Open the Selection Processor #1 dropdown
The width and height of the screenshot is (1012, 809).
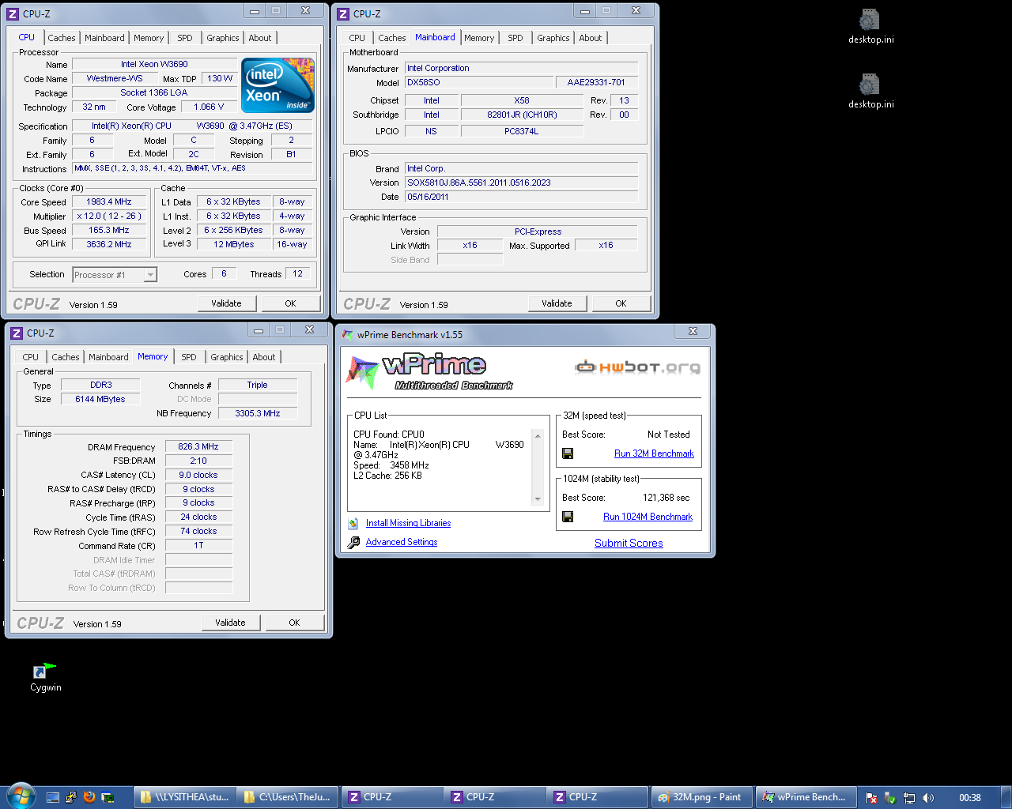150,275
